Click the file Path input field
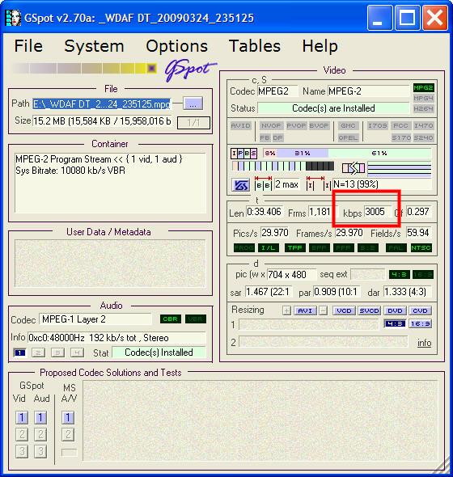Image resolution: width=453 pixels, height=477 pixels. point(102,104)
